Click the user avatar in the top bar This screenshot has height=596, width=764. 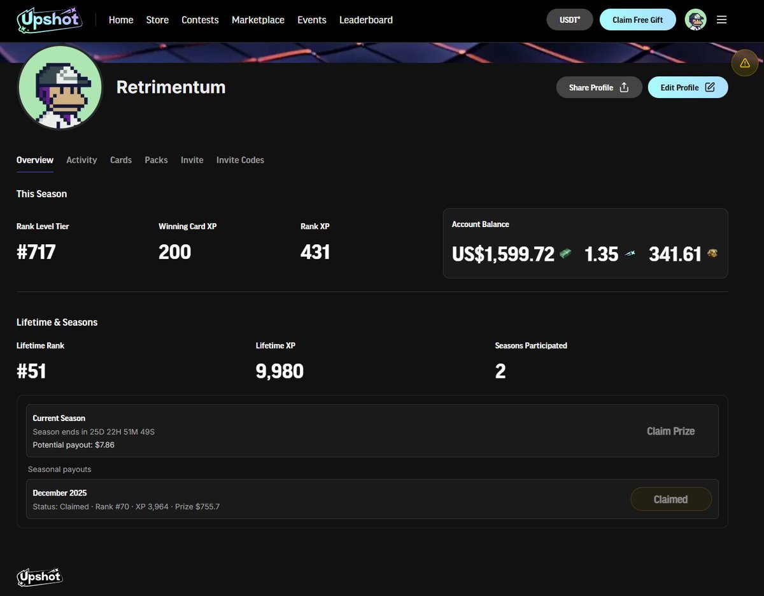[695, 20]
